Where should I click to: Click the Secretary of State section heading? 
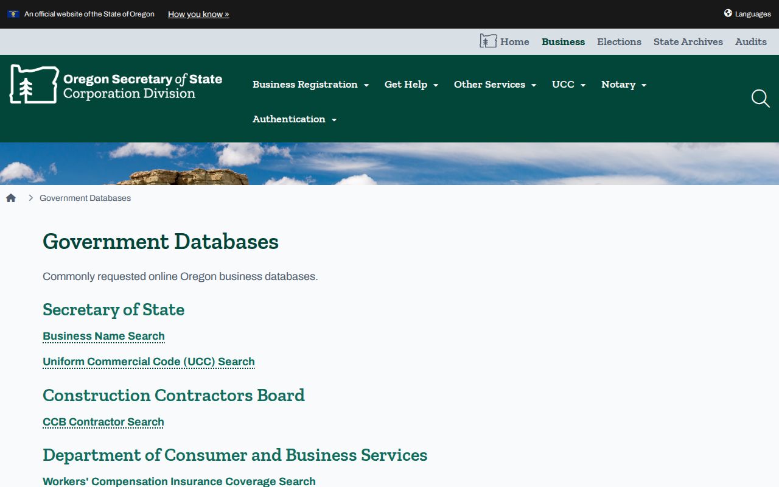(x=113, y=310)
